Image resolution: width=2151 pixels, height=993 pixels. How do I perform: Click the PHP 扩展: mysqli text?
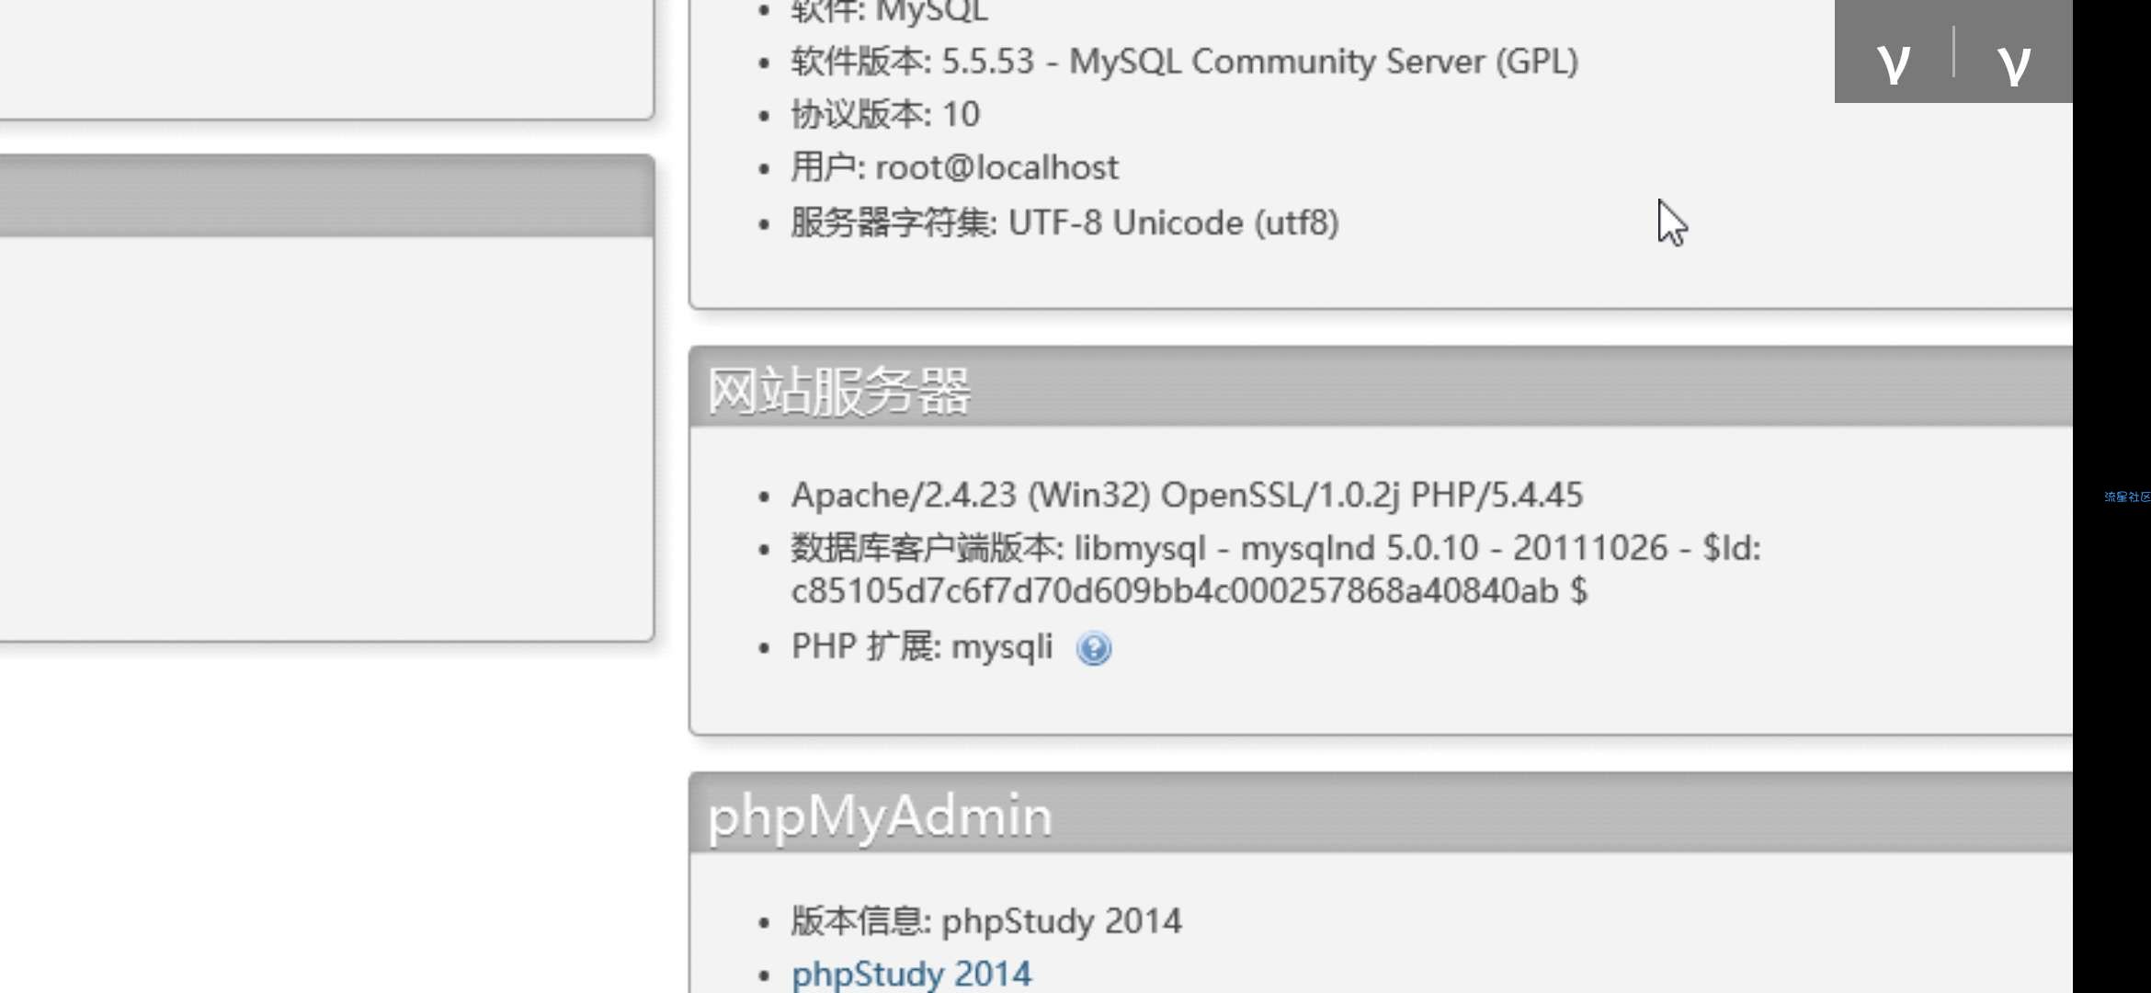[922, 646]
